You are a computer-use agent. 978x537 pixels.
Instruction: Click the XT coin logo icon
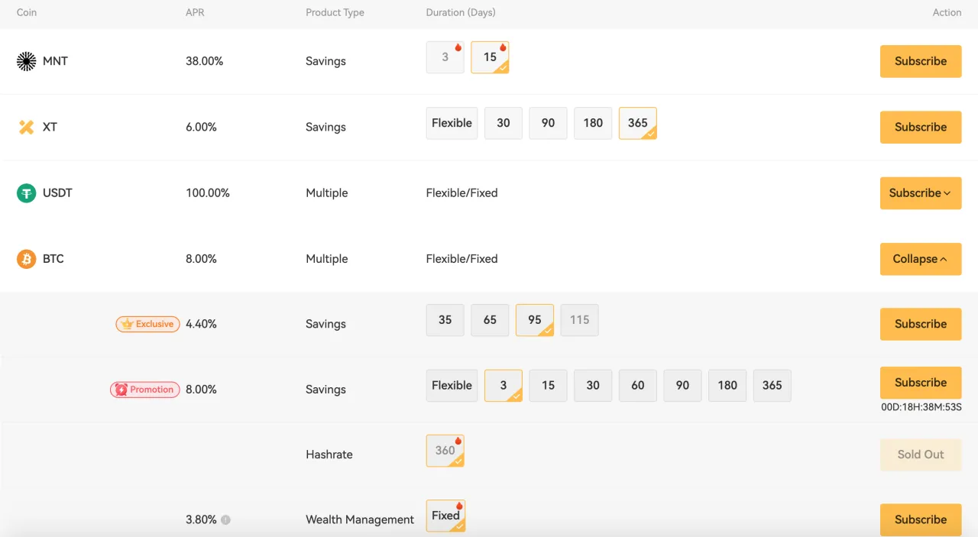tap(27, 127)
